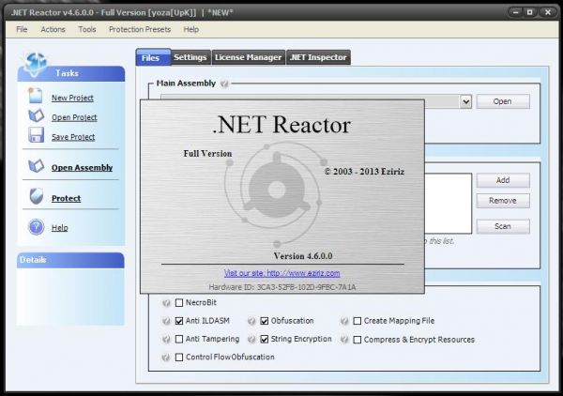Click the help icon next to Anti ILDASM

(x=166, y=321)
